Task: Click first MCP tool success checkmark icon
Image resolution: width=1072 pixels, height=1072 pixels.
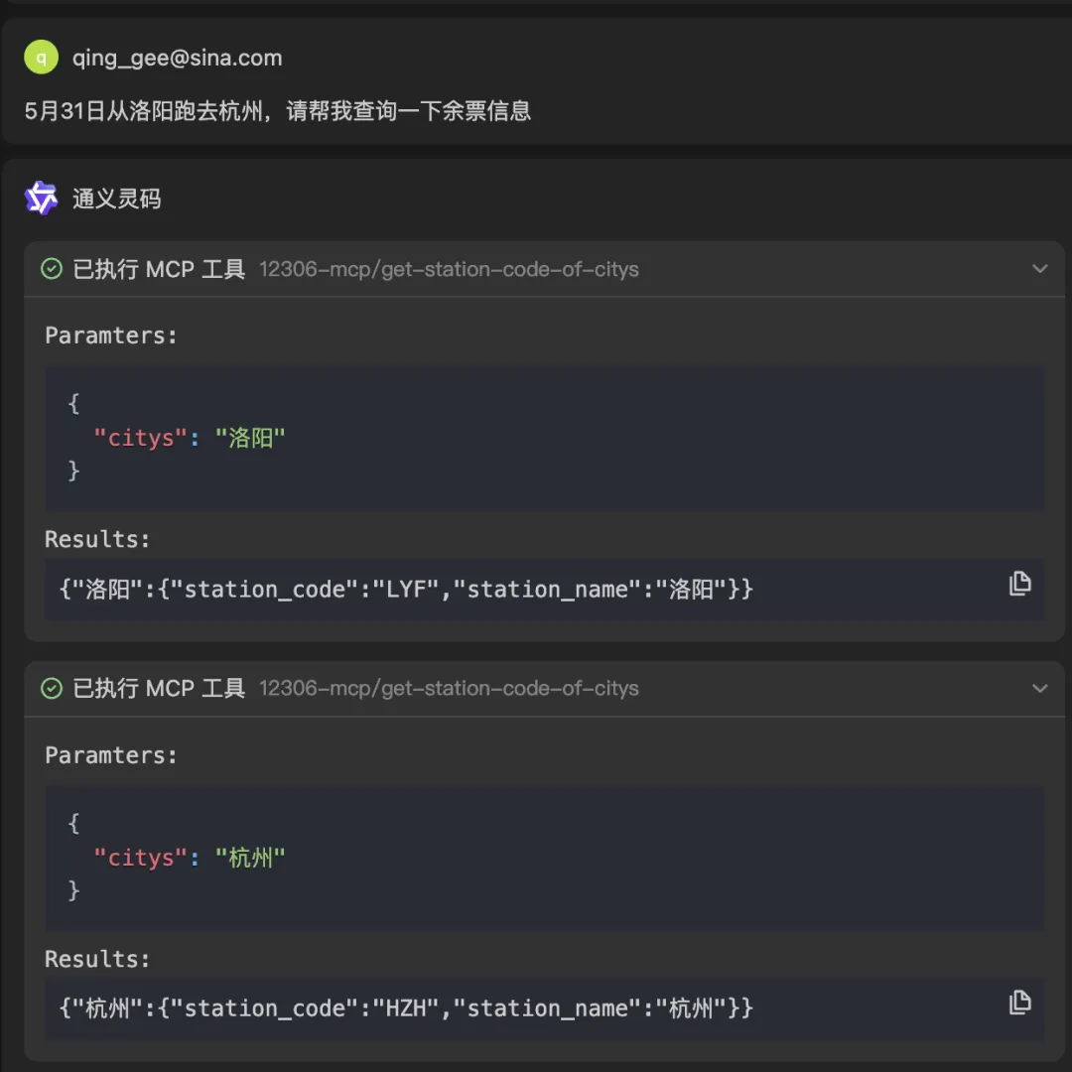Action: (x=52, y=269)
